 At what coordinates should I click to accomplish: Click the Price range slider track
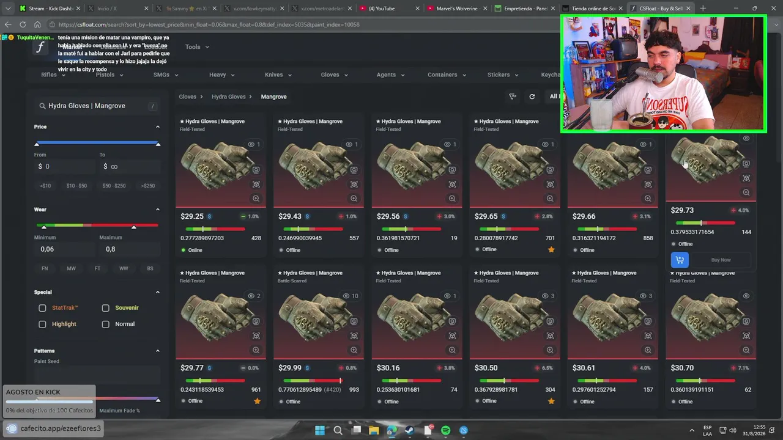97,143
